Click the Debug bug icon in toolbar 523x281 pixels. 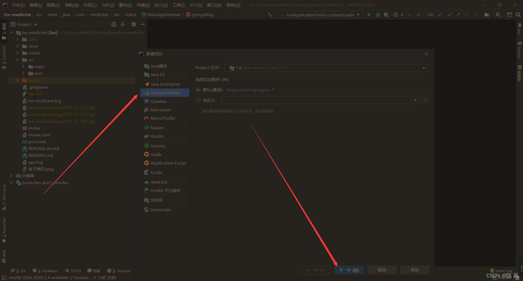click(378, 15)
